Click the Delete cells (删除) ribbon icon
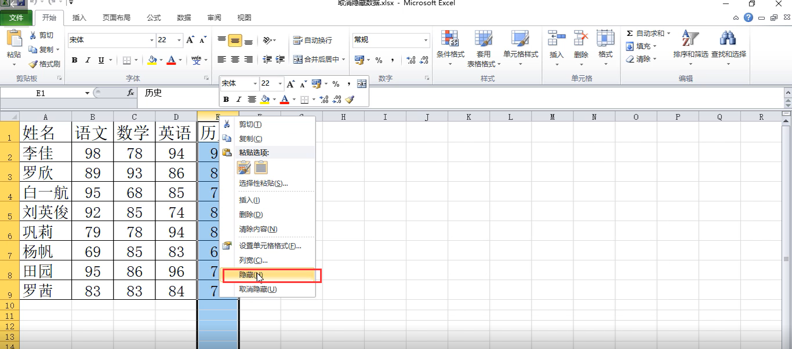 (x=581, y=39)
